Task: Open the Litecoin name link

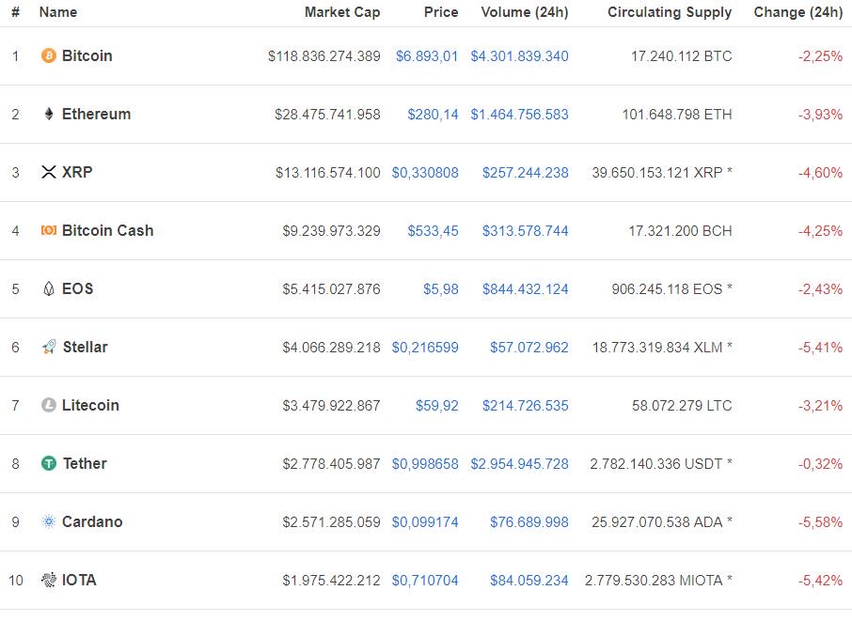Action: [x=90, y=405]
